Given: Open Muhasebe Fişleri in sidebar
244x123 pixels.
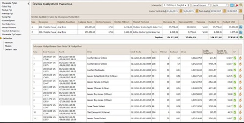Looking at the screenshot, I should [9, 3].
